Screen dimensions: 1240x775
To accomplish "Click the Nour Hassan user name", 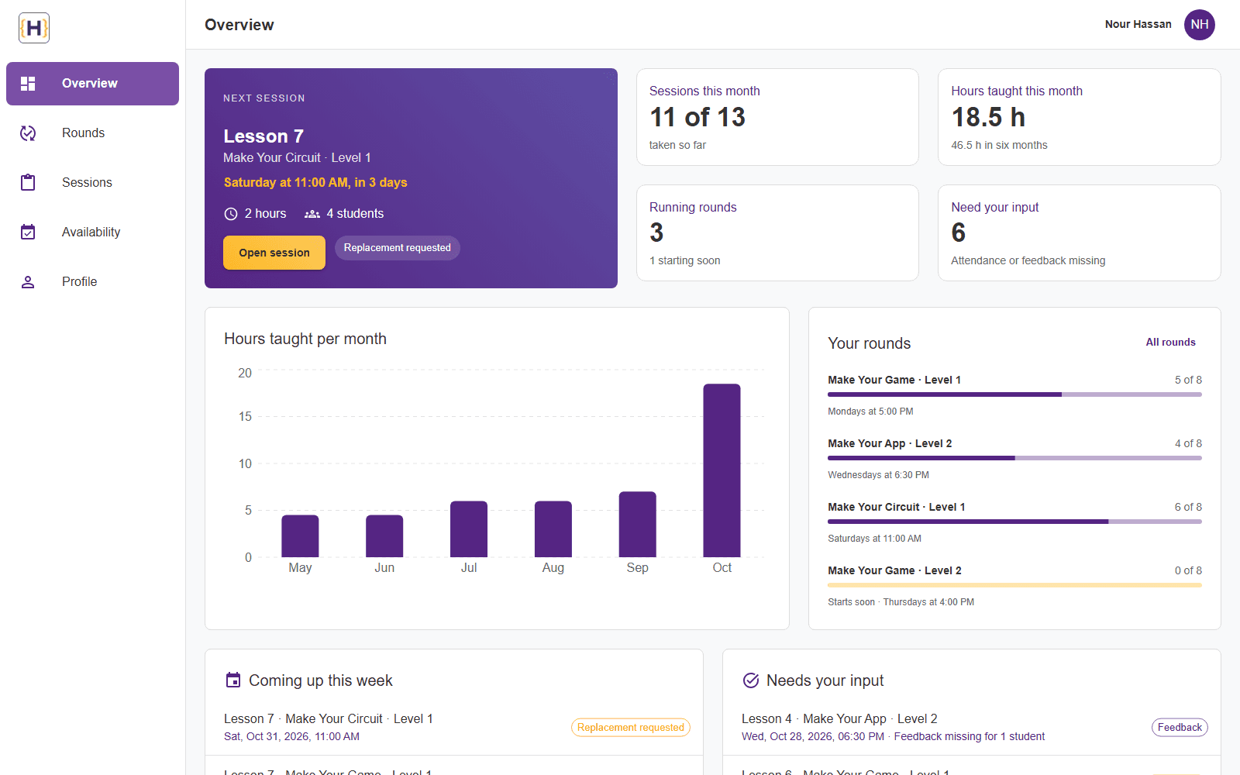I will click(1138, 25).
